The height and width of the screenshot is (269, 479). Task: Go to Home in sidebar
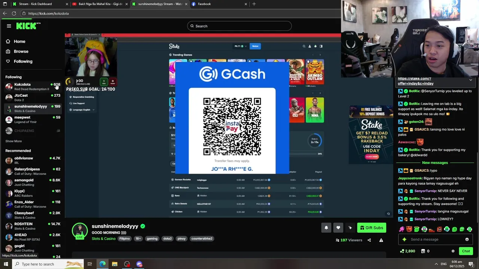click(19, 41)
